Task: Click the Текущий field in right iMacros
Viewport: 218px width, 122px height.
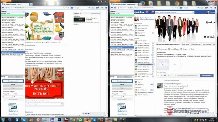Action: coord(116,96)
